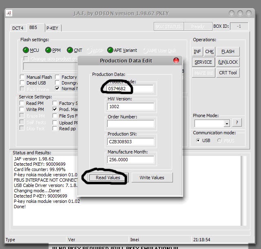Click the INF operation button
Viewport: 261px width, 249px height.
pos(197,51)
